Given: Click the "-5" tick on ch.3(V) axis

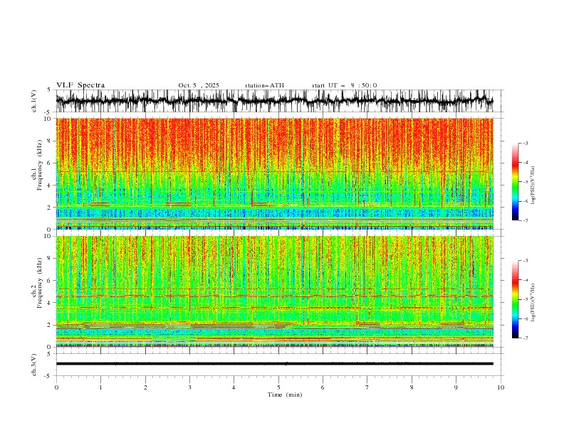Looking at the screenshot, I should coord(48,376).
